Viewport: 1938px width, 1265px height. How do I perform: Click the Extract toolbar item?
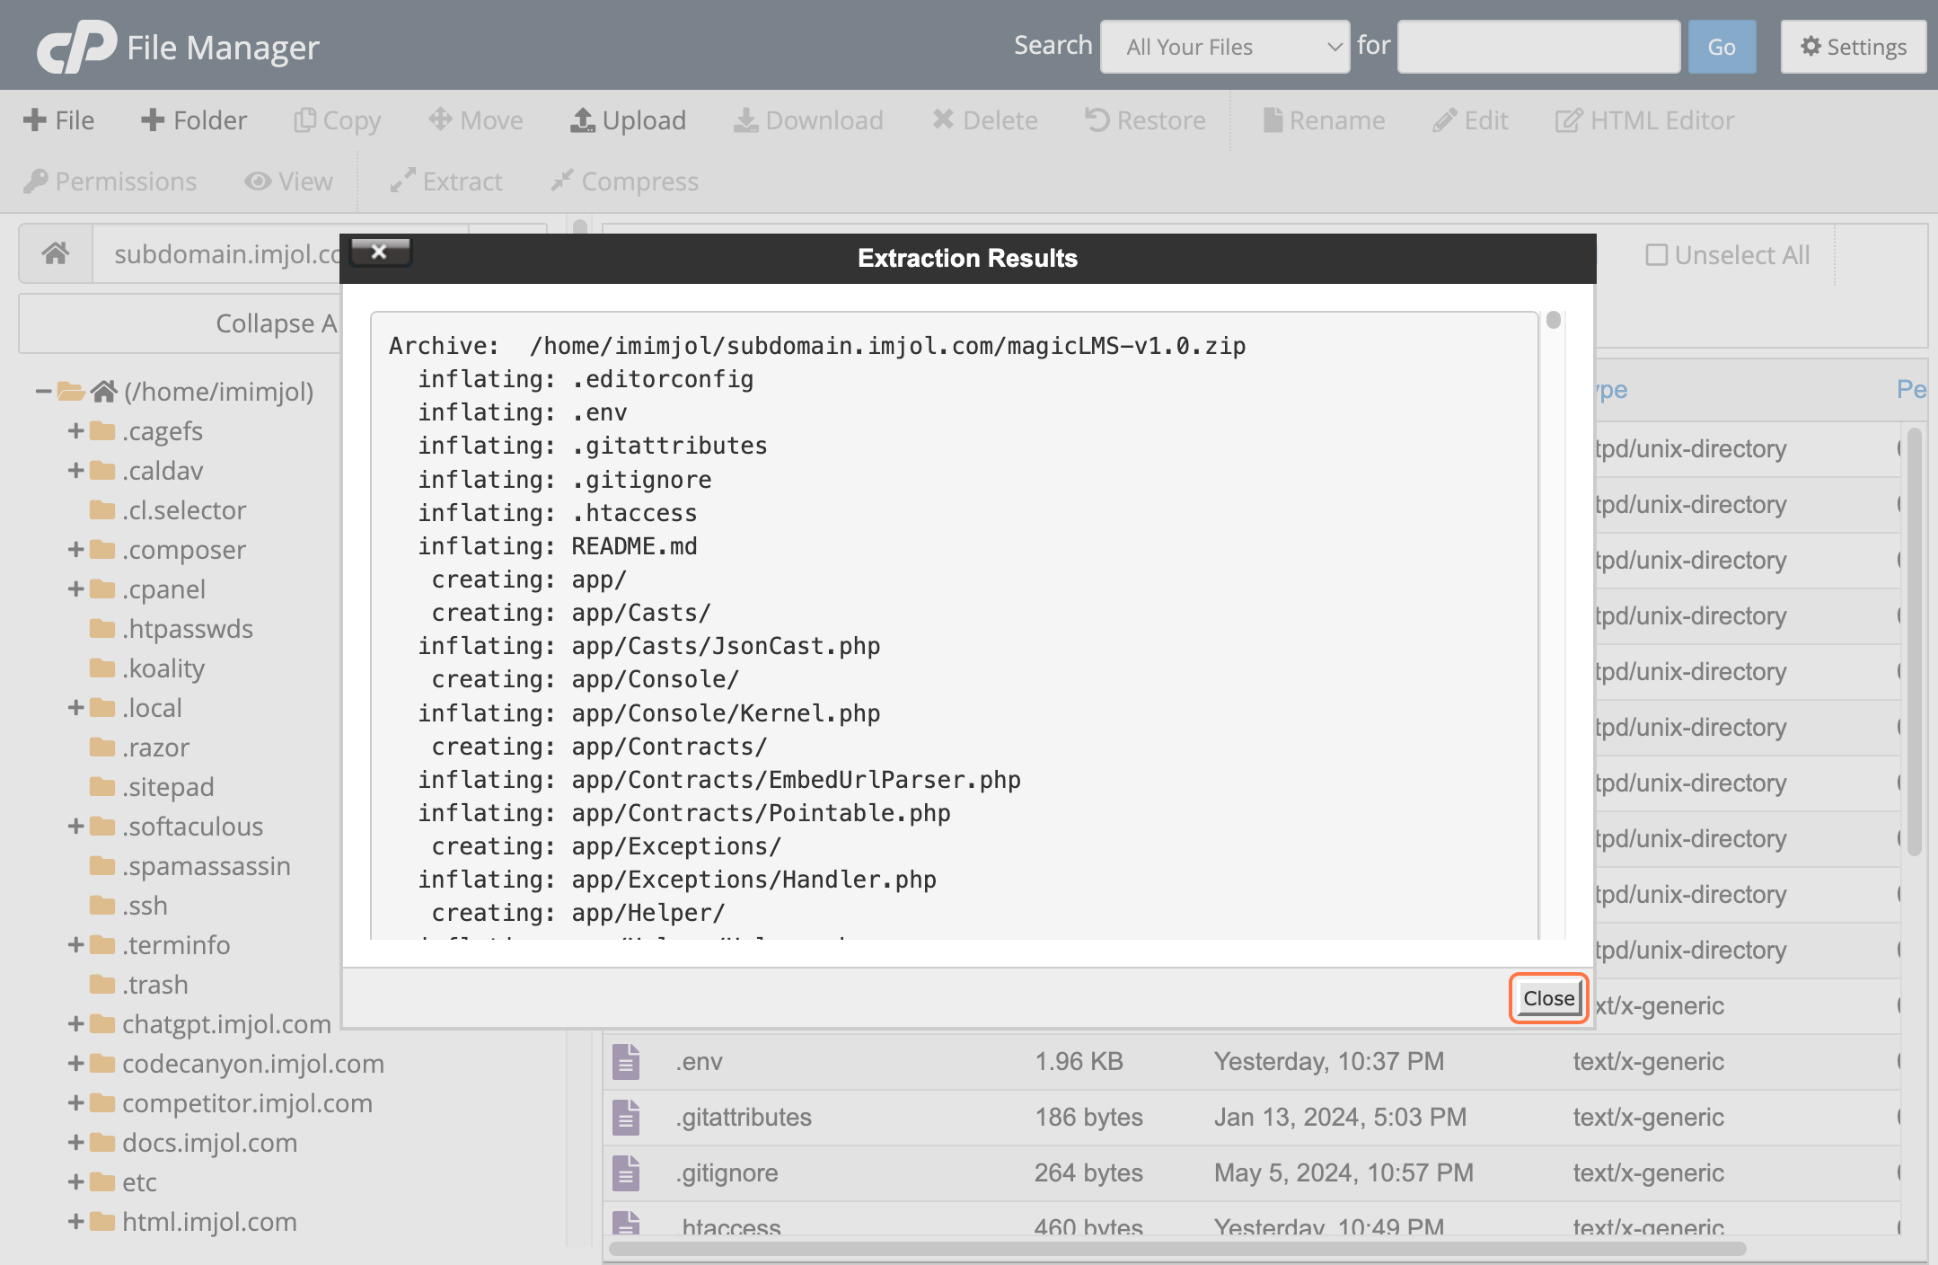point(446,181)
